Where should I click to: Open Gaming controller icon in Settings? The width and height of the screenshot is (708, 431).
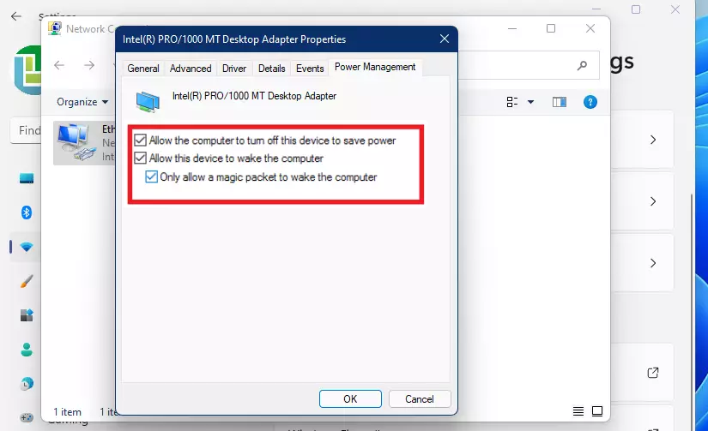coord(27,417)
